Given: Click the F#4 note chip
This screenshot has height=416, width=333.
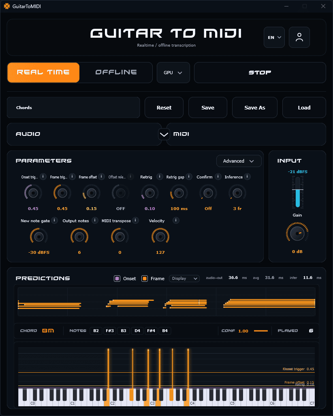Looking at the screenshot, I should pos(151,330).
